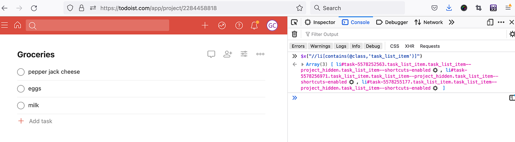Open Pocket save icon in toolbar
The width and height of the screenshot is (515, 142).
click(434, 8)
